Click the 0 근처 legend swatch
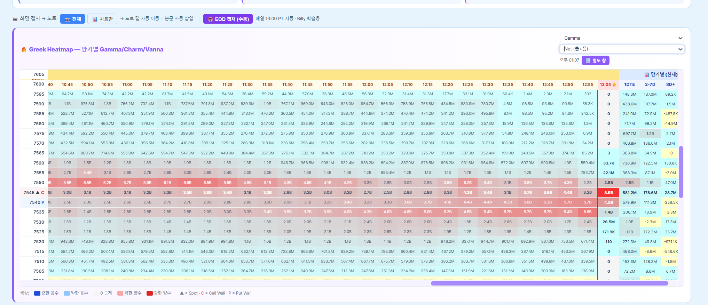This screenshot has width=708, height=305. (x=96, y=293)
